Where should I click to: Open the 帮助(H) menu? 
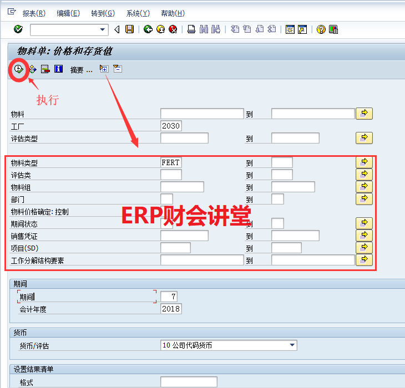[173, 13]
